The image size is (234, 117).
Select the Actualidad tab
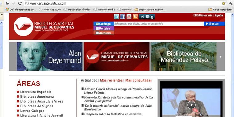pos(89,80)
